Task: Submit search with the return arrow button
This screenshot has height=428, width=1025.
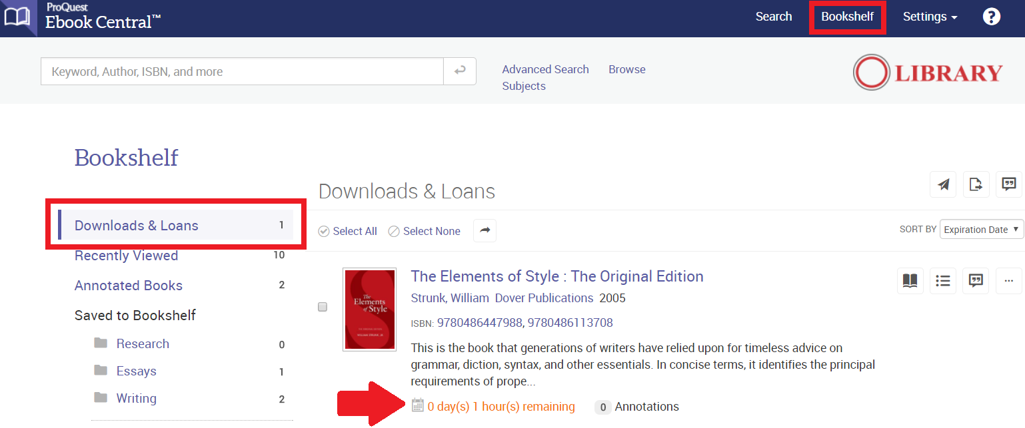Action: [x=460, y=71]
